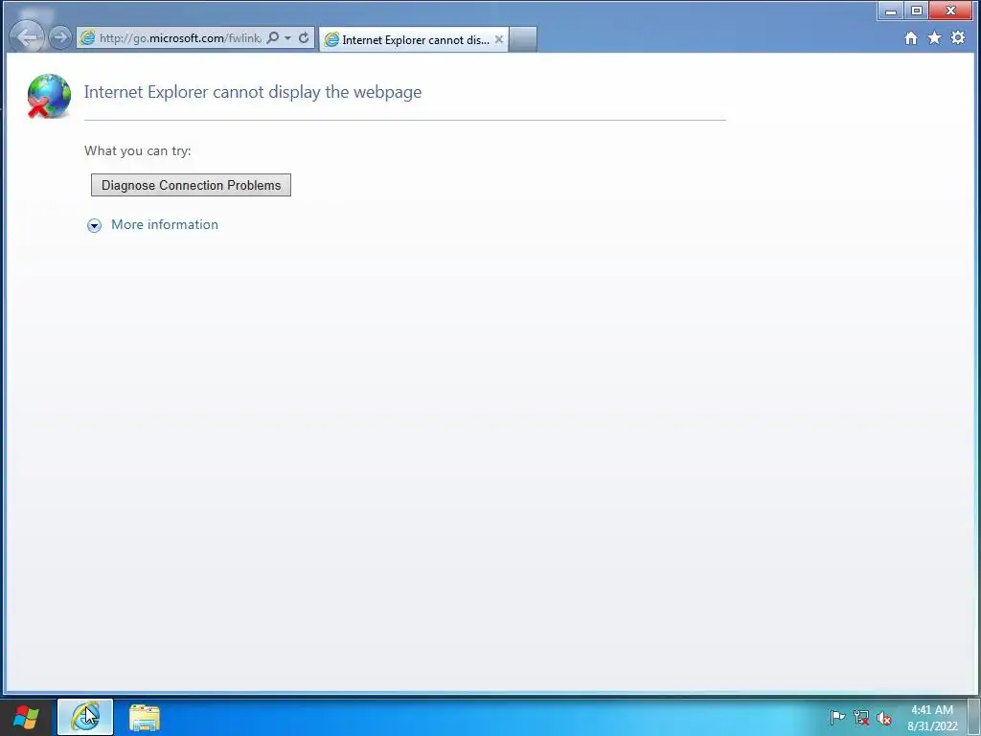This screenshot has height=736, width=981.
Task: Close the 'Internet Explorer cannot dis...' tab
Action: (498, 39)
